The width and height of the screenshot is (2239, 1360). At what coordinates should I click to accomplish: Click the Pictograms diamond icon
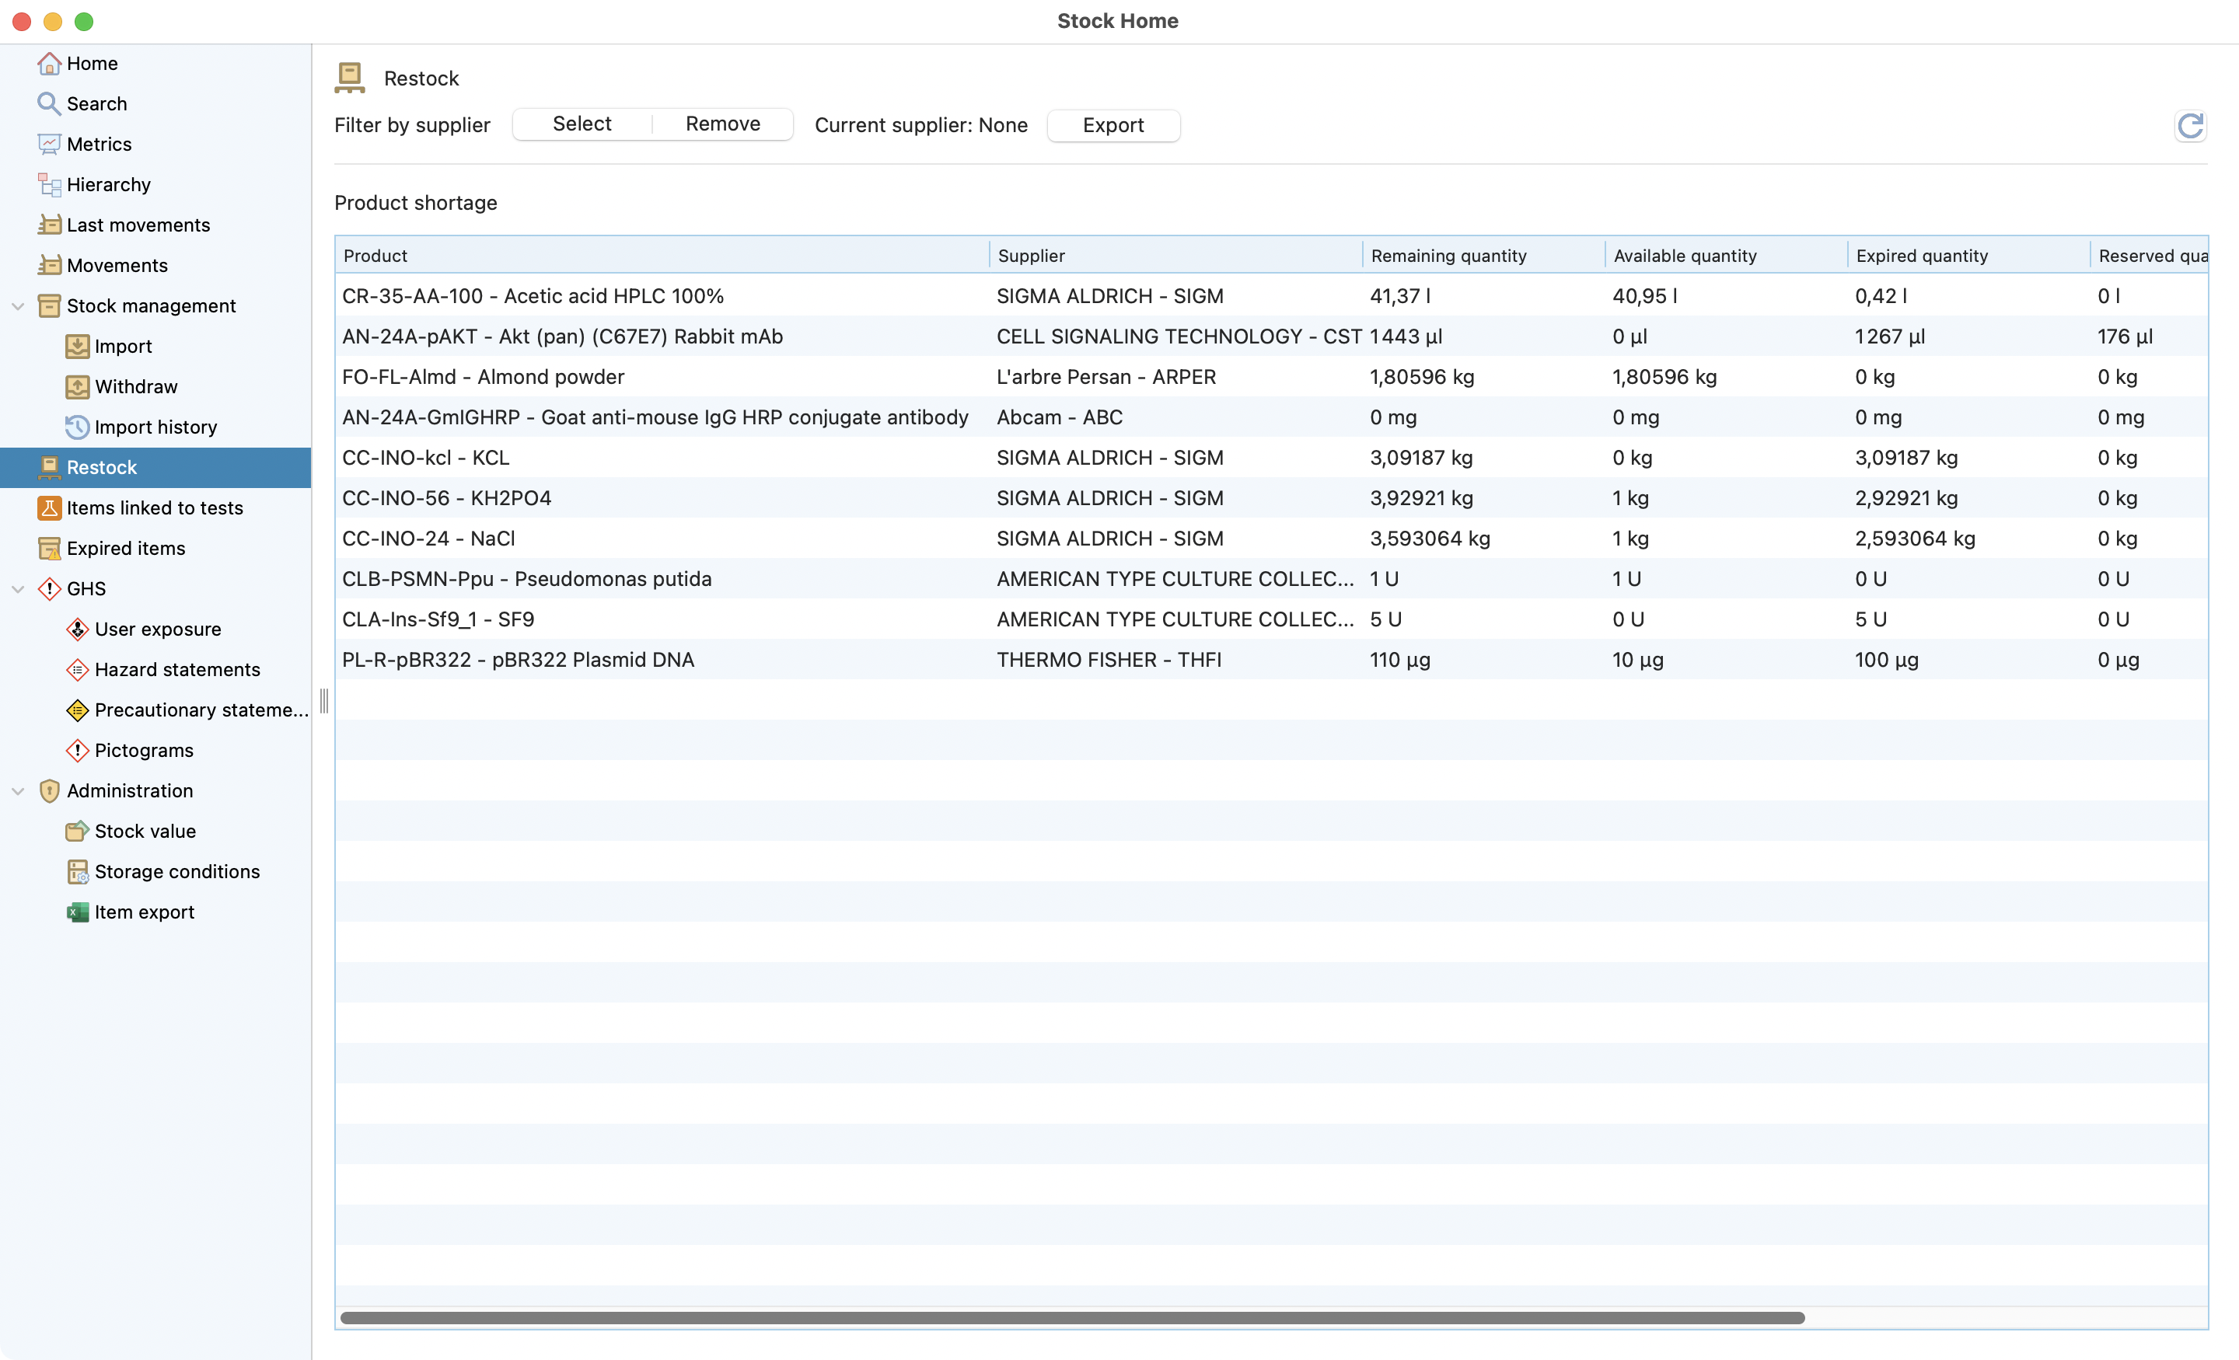point(77,751)
